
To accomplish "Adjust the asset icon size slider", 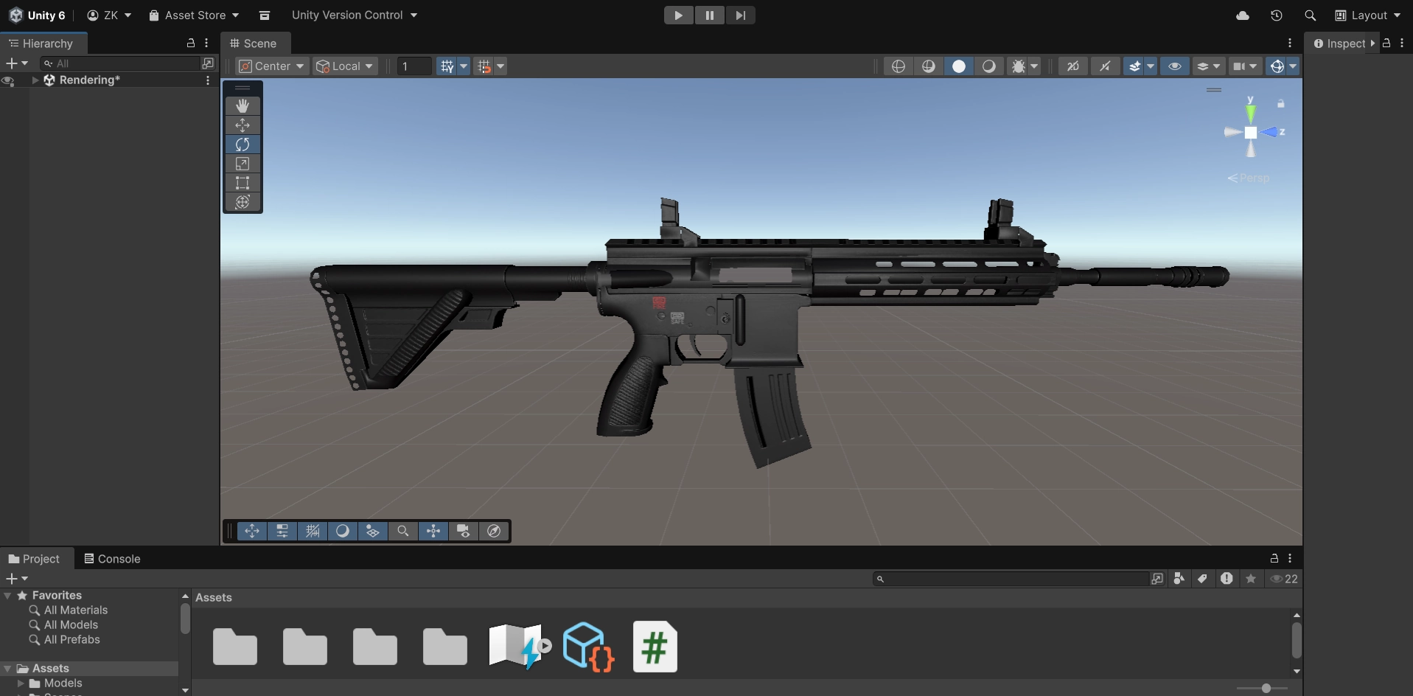I will (x=1266, y=688).
